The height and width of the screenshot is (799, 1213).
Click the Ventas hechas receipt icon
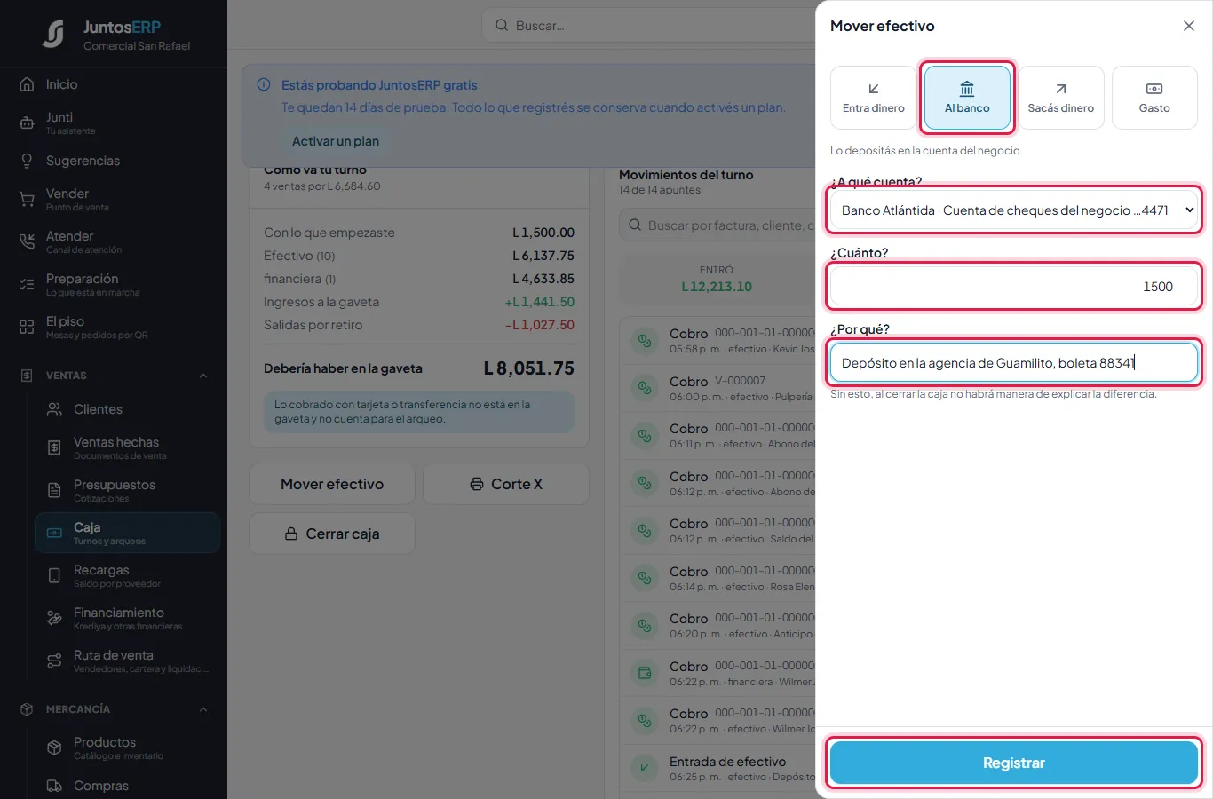click(54, 447)
